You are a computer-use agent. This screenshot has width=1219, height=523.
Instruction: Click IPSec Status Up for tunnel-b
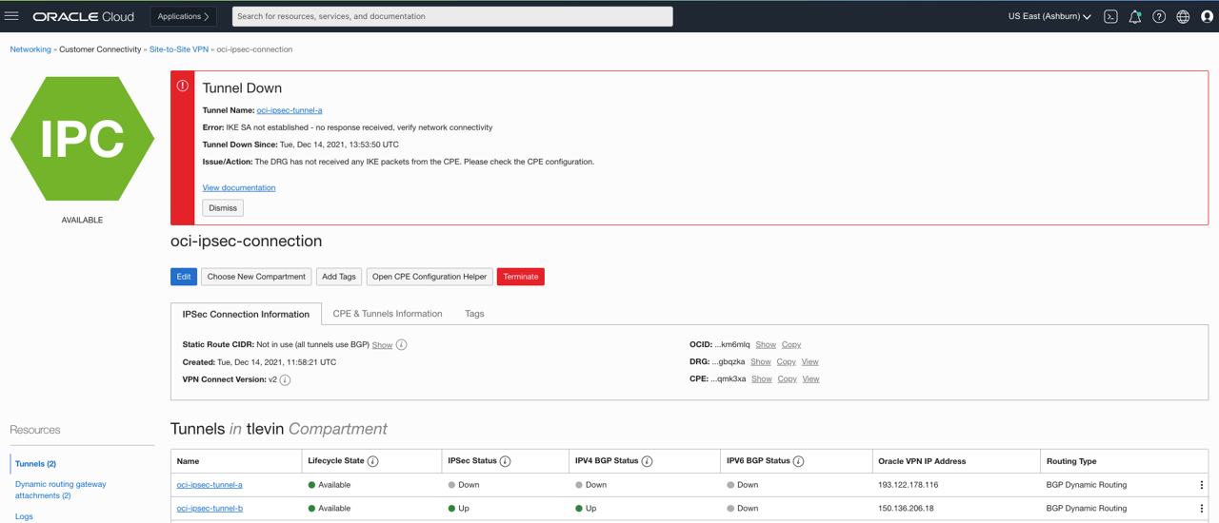click(x=458, y=509)
